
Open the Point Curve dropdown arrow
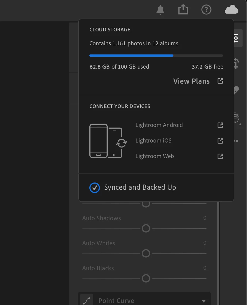pyautogui.click(x=204, y=301)
